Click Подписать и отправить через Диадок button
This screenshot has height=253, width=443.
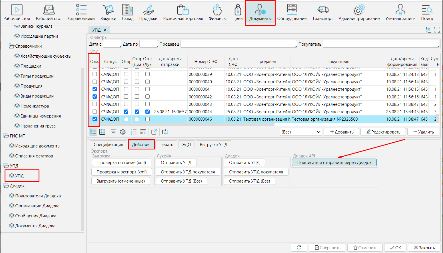(x=334, y=163)
